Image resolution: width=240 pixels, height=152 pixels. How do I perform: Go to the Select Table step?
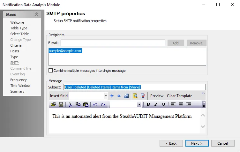(19, 34)
